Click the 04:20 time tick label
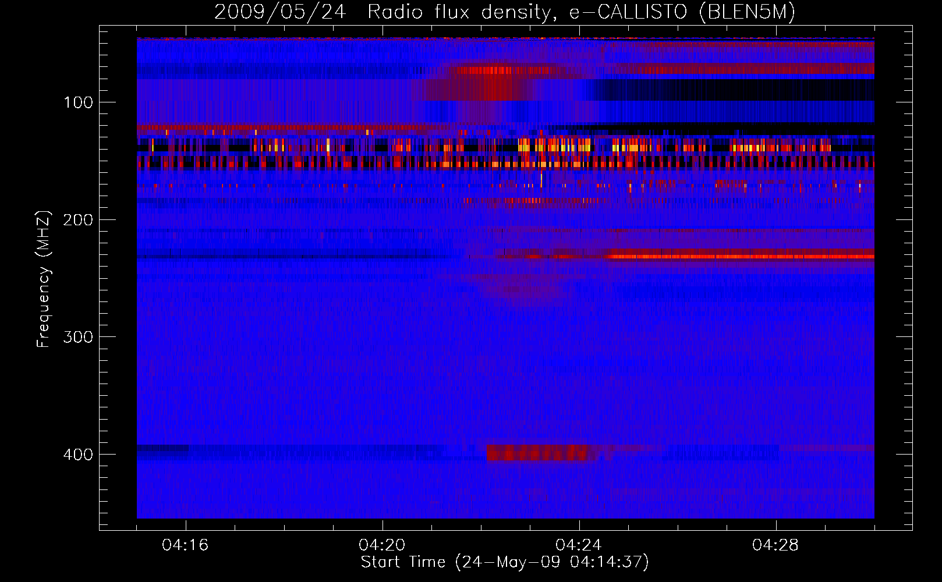 382,545
